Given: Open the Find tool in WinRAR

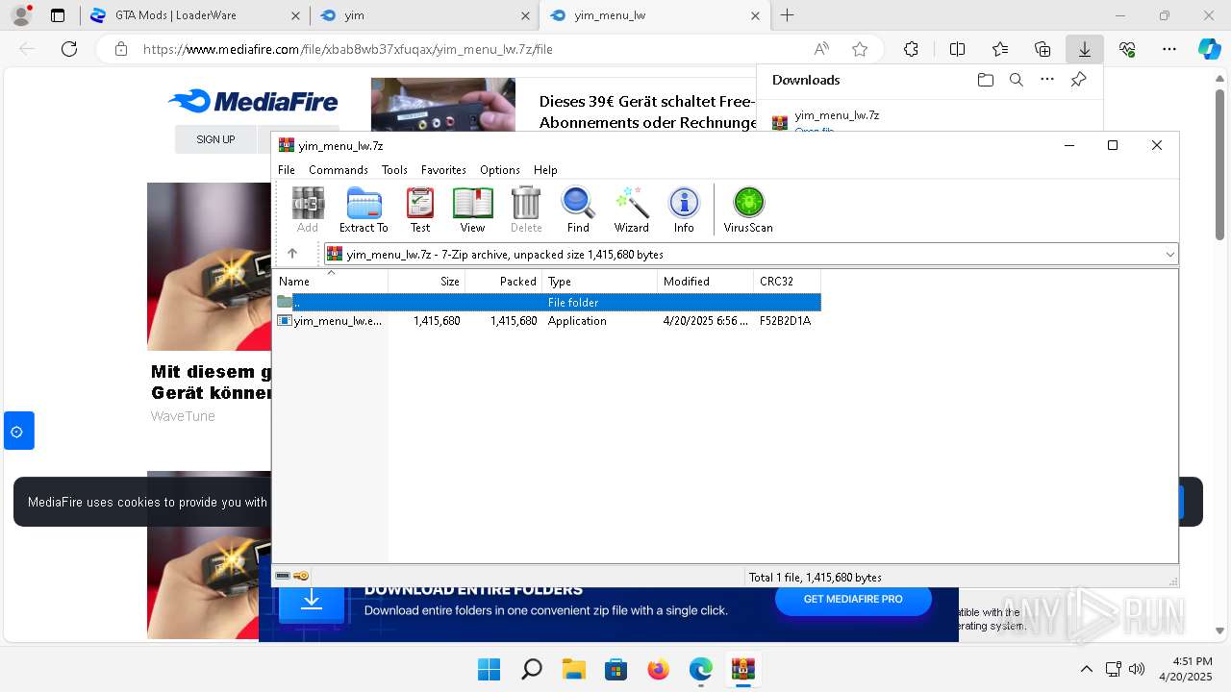Looking at the screenshot, I should 578,210.
